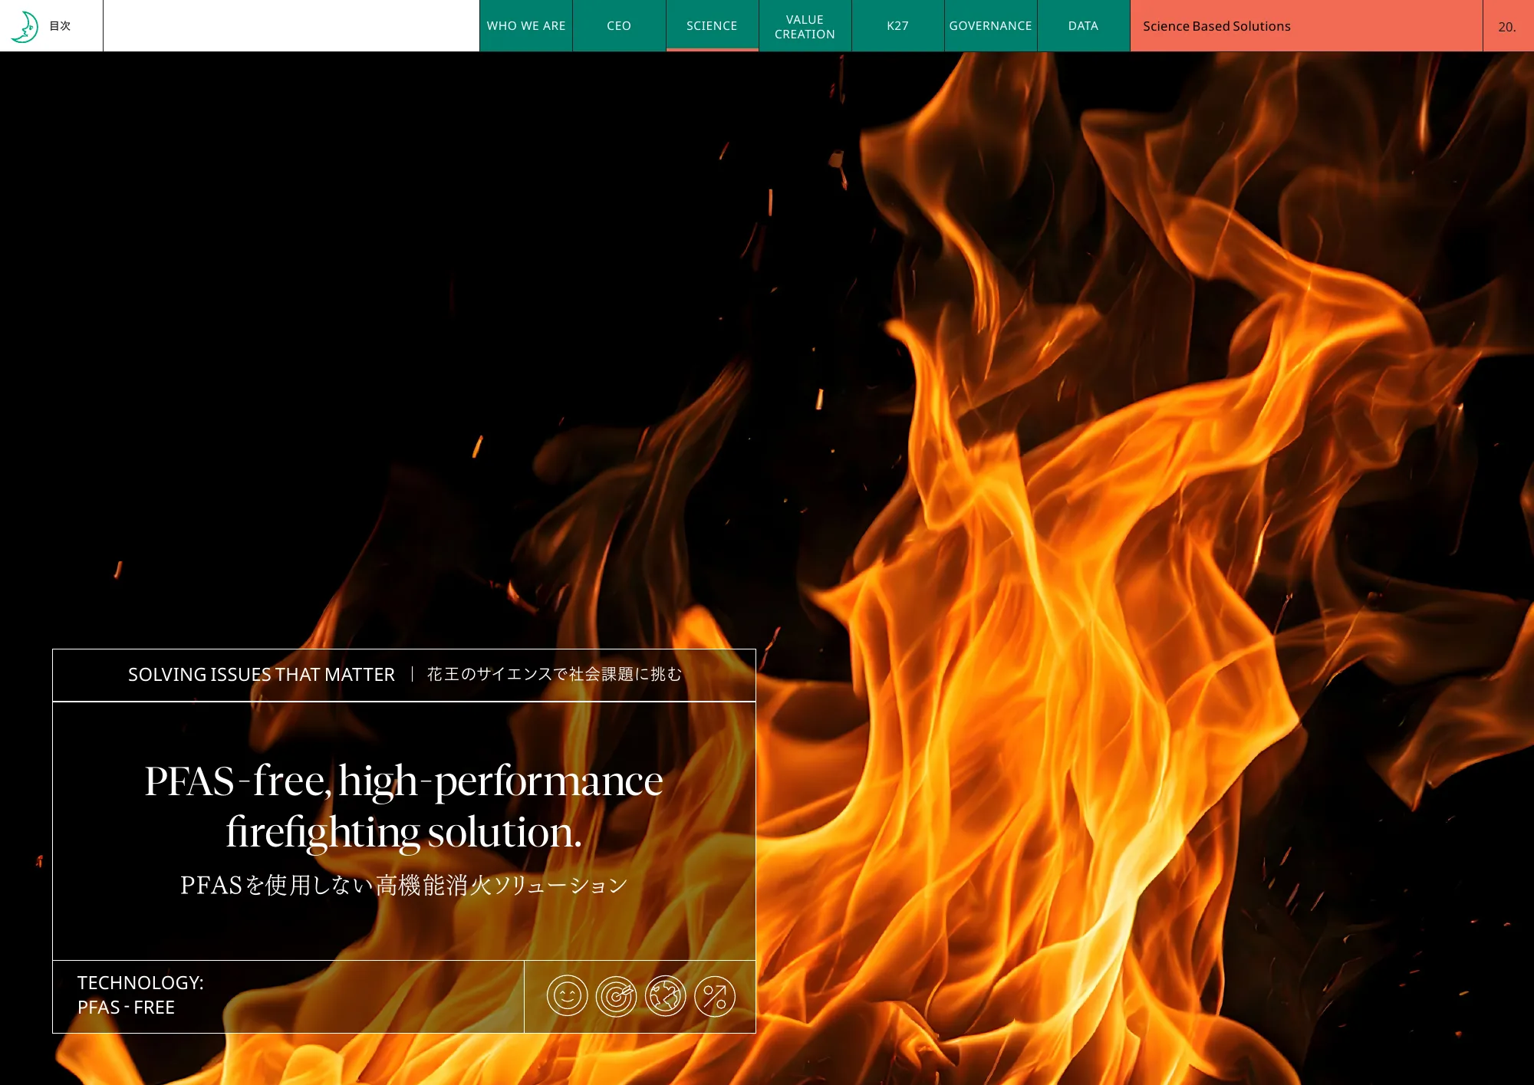
Task: Click the 花王のサイエンスで社会課題に挑む text
Action: pos(554,674)
